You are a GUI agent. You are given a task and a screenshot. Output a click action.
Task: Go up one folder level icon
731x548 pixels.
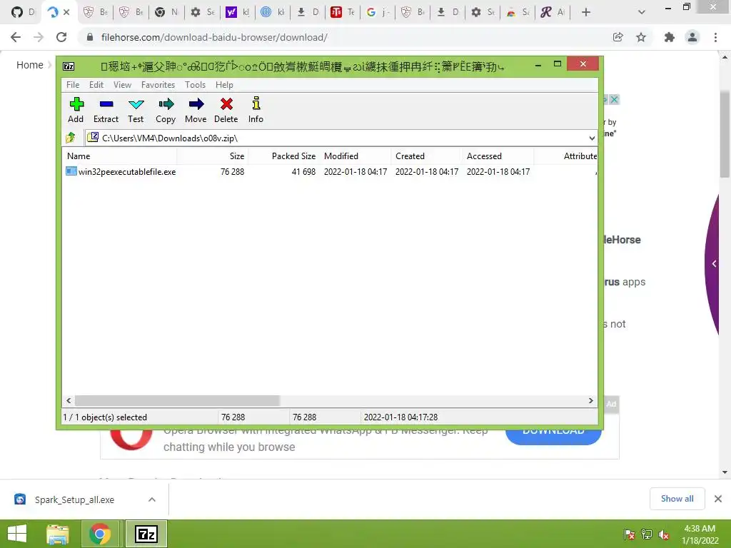click(71, 138)
